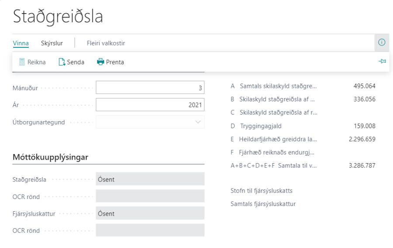Switch to the Vinna tab
This screenshot has height=248, width=393.
21,43
